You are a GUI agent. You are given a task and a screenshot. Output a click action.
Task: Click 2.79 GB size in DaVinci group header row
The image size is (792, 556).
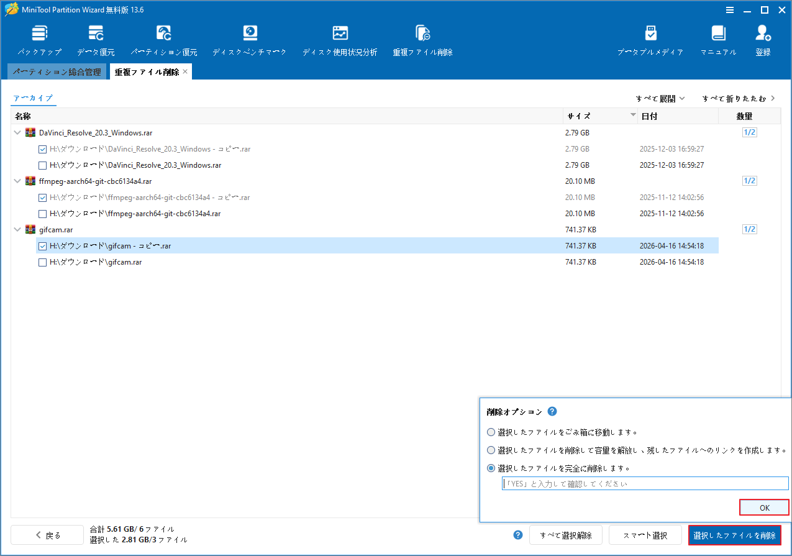(x=578, y=133)
